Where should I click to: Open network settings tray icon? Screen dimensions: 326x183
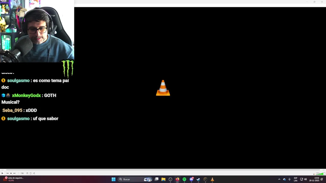click(302, 179)
